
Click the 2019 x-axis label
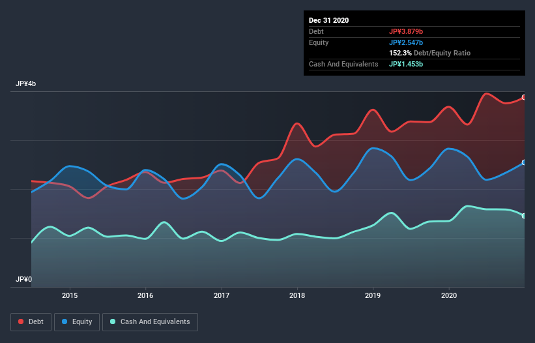pyautogui.click(x=373, y=295)
